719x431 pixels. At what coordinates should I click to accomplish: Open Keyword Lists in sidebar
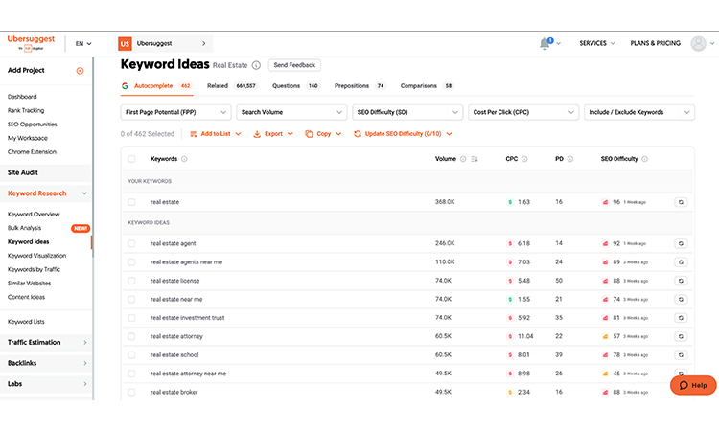point(26,322)
